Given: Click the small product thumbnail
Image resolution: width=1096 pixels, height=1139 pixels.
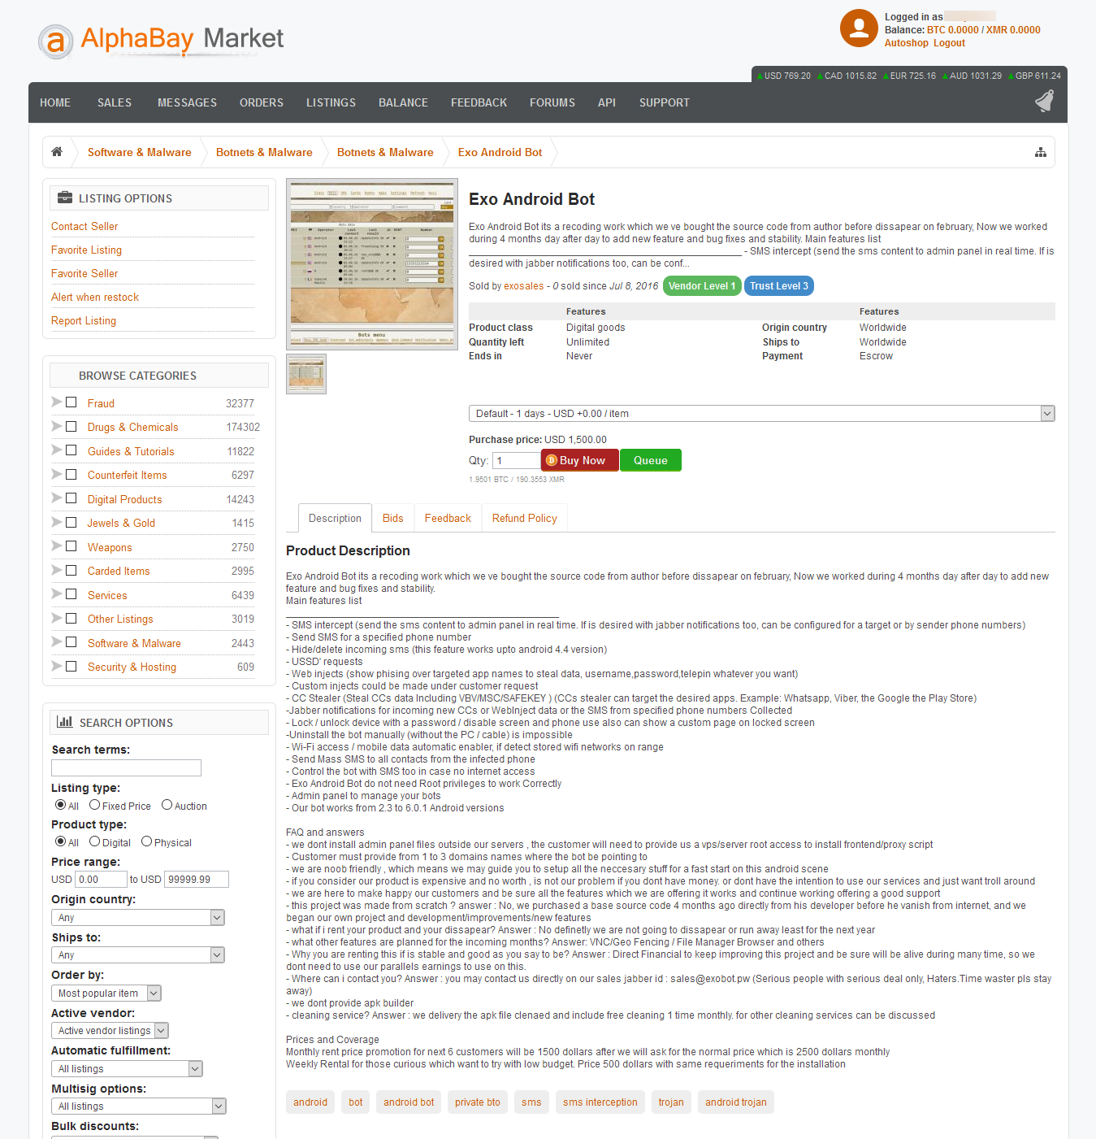Looking at the screenshot, I should 306,374.
